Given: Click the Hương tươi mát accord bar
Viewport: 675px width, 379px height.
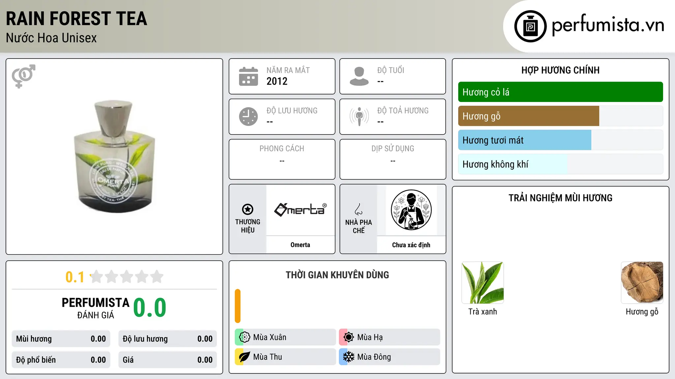Looking at the screenshot, I should (525, 140).
